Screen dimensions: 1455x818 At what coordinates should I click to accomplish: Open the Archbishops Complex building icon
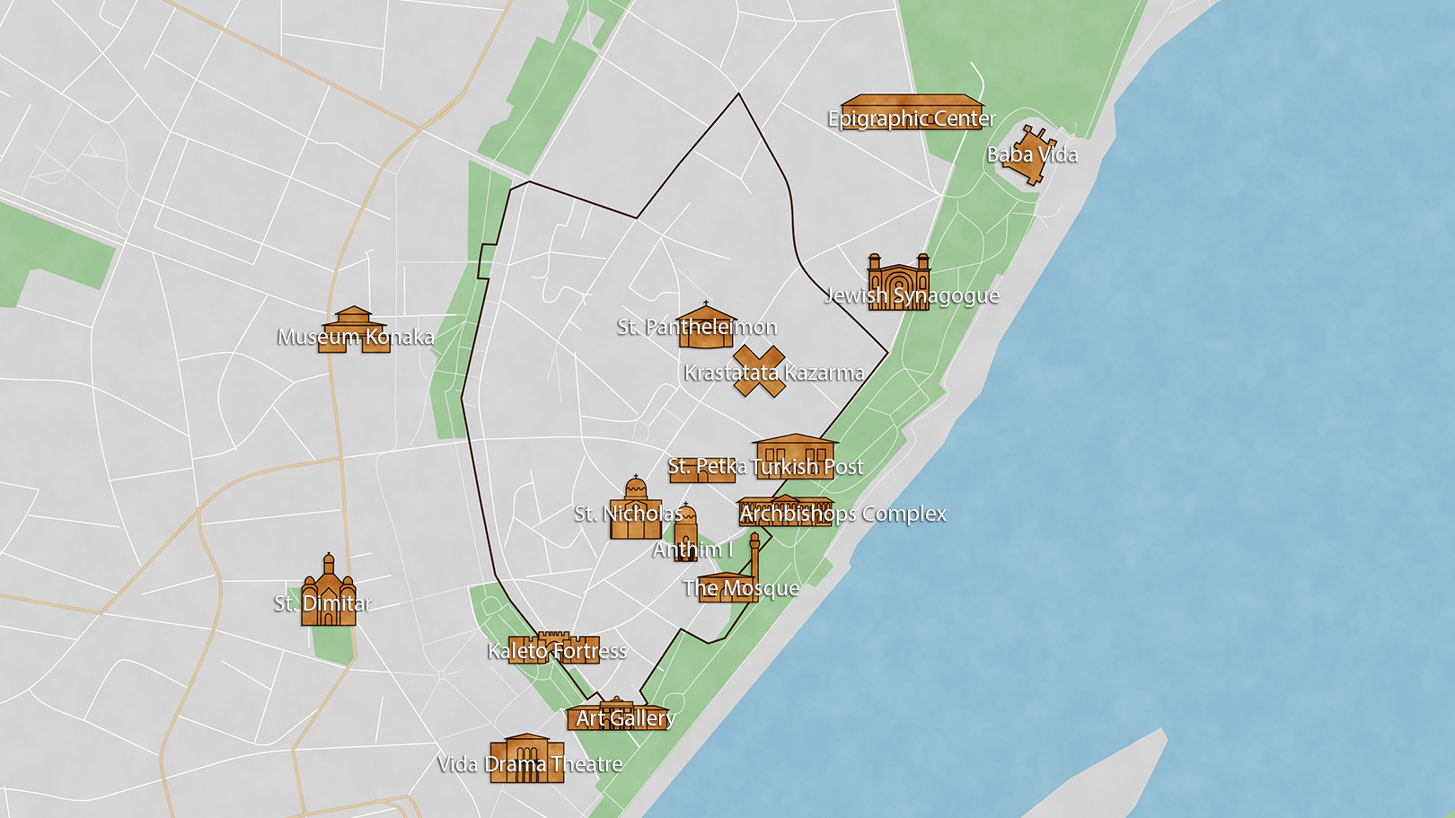tap(785, 510)
